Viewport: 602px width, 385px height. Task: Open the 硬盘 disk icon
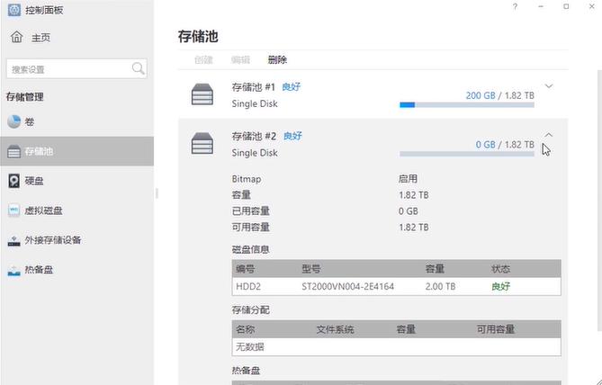pyautogui.click(x=14, y=181)
